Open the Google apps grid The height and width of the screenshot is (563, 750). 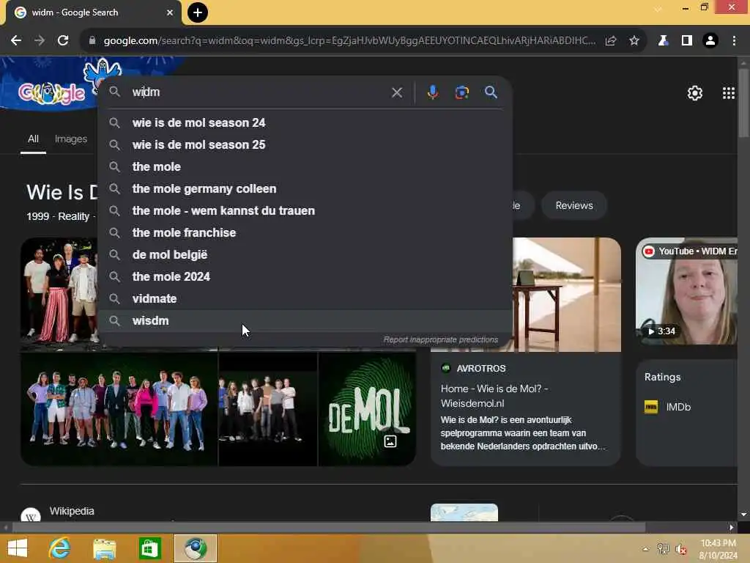tap(729, 93)
